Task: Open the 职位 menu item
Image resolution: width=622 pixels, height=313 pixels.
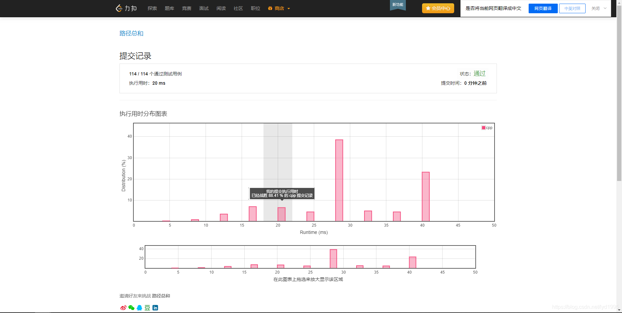Action: pos(256,8)
